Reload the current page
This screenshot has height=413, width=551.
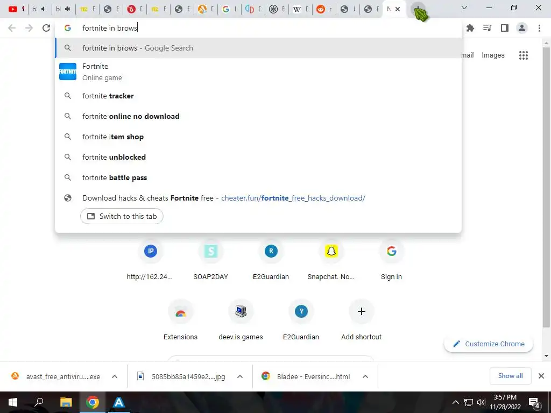coord(46,28)
